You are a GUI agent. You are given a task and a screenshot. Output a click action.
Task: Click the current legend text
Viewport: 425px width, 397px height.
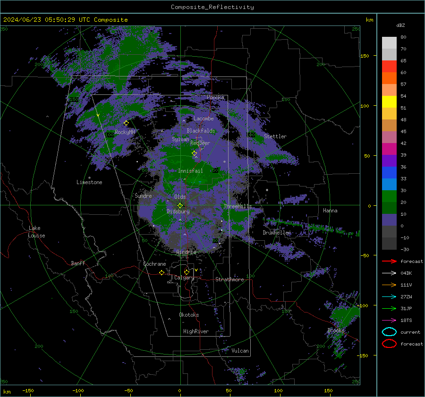(x=410, y=332)
